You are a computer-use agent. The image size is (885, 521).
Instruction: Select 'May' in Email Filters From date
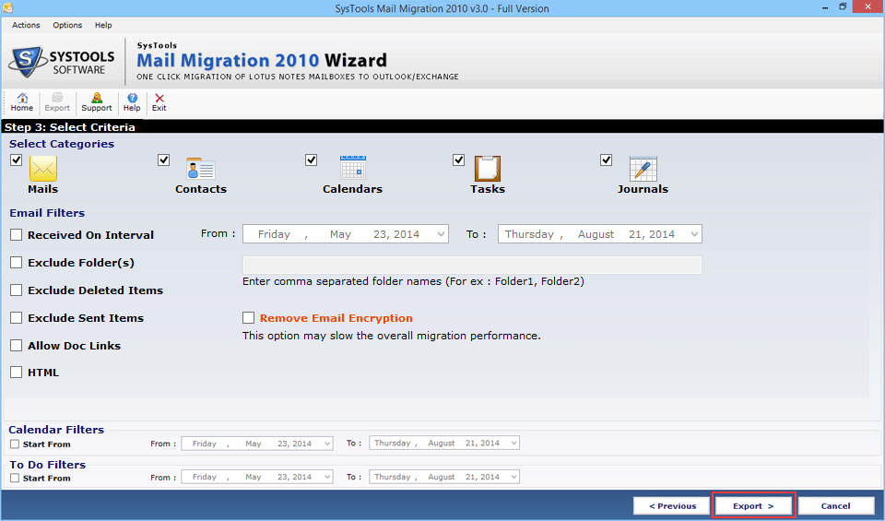tap(340, 234)
